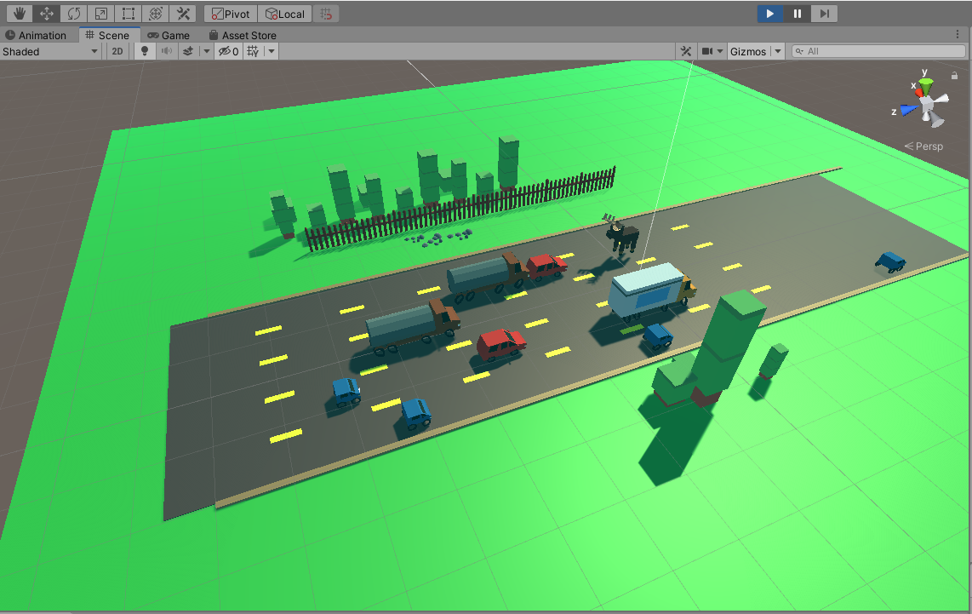Image resolution: width=972 pixels, height=614 pixels.
Task: Select the Rotate tool
Action: [74, 14]
